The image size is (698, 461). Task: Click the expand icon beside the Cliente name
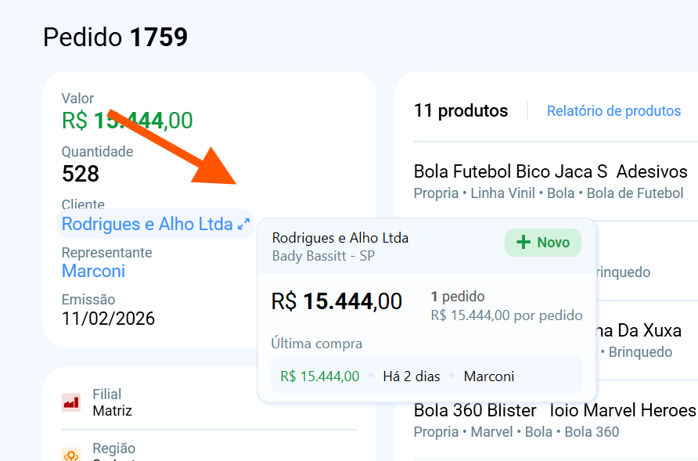243,225
